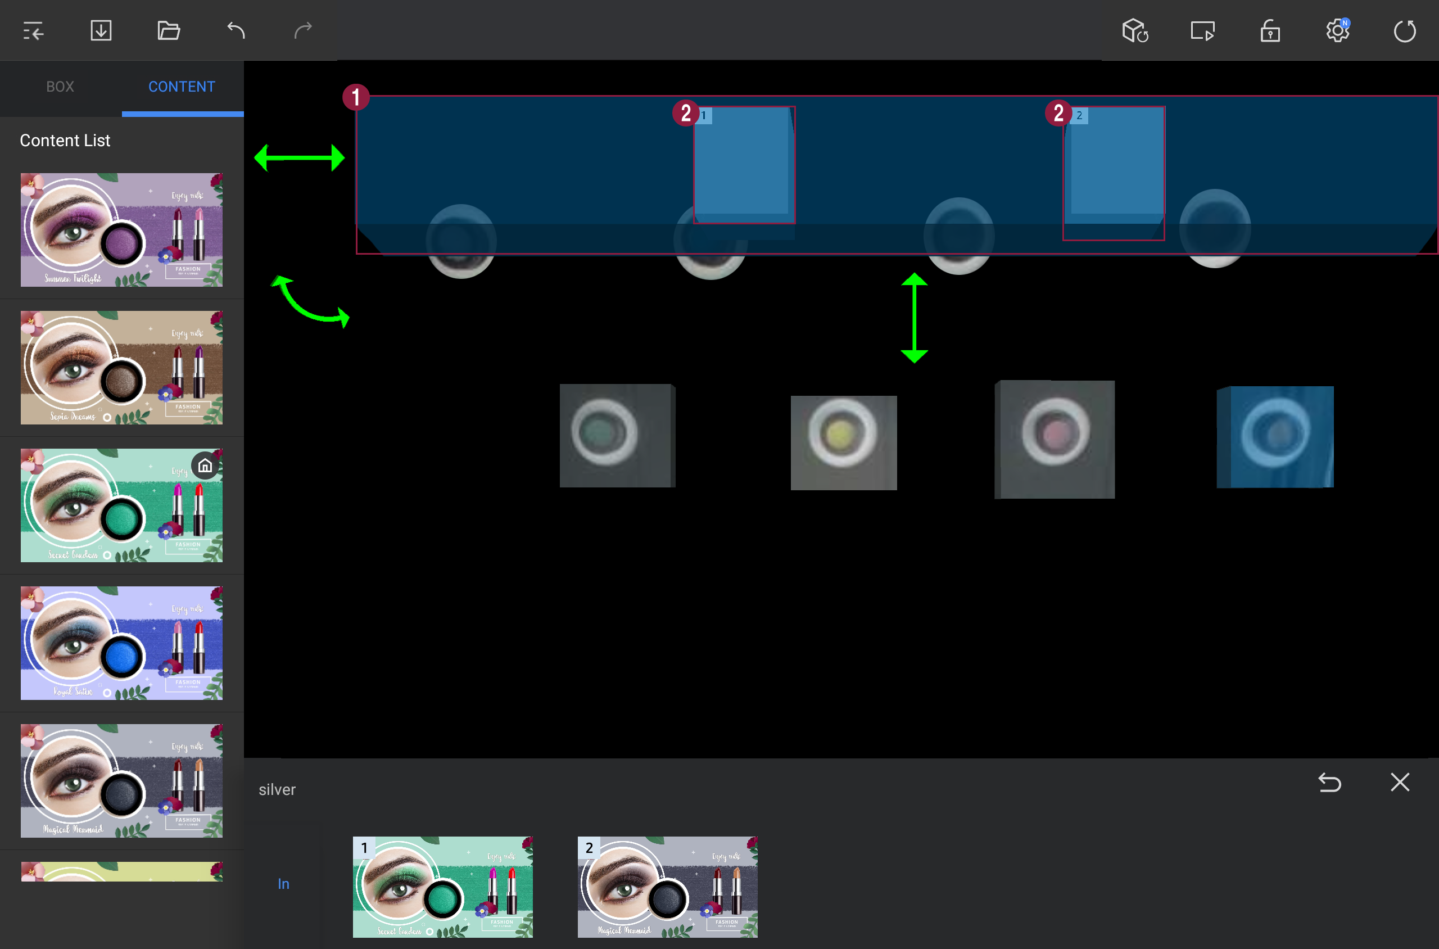The width and height of the screenshot is (1439, 949).
Task: Select the Summer Twilight purple content thumbnail
Action: click(121, 229)
